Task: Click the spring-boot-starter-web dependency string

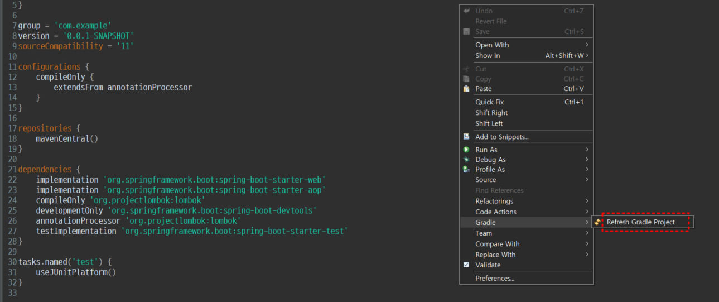Action: click(x=214, y=180)
